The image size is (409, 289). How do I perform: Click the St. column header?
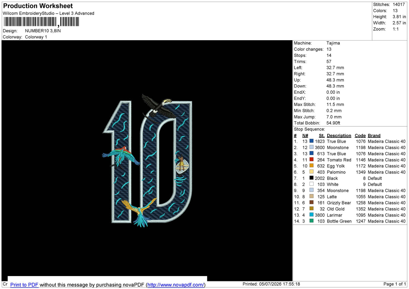pos(322,135)
